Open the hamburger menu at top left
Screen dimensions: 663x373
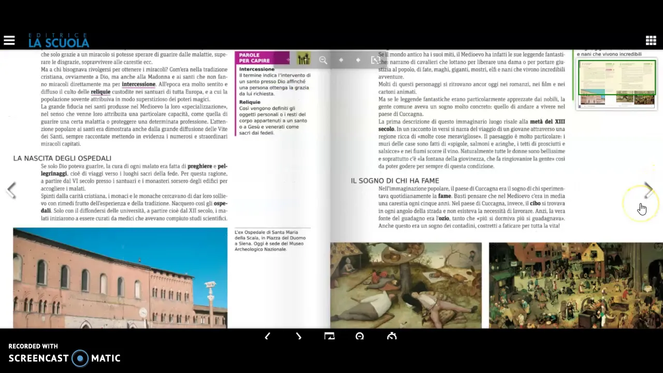[x=9, y=40]
